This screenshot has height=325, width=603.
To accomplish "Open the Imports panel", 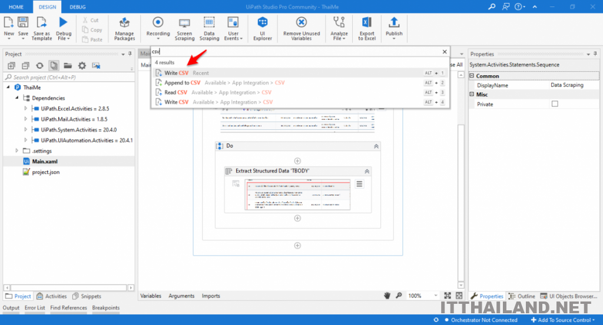I will pyautogui.click(x=211, y=296).
